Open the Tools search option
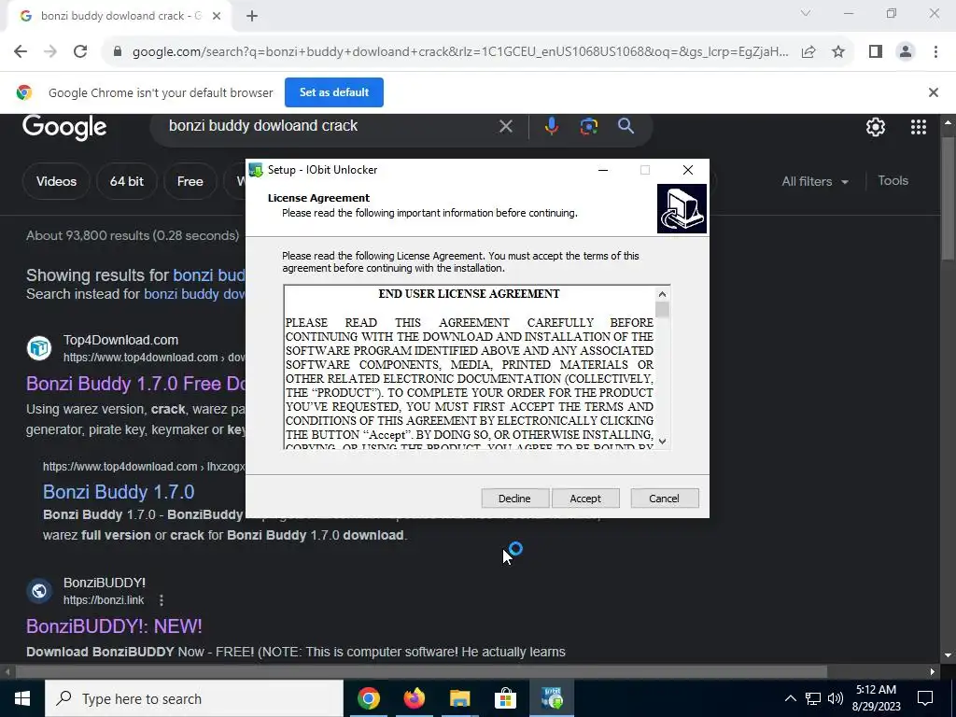The width and height of the screenshot is (956, 717). click(x=893, y=180)
